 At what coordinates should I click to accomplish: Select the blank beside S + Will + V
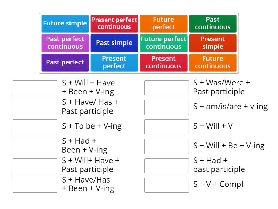pyautogui.click(x=166, y=126)
